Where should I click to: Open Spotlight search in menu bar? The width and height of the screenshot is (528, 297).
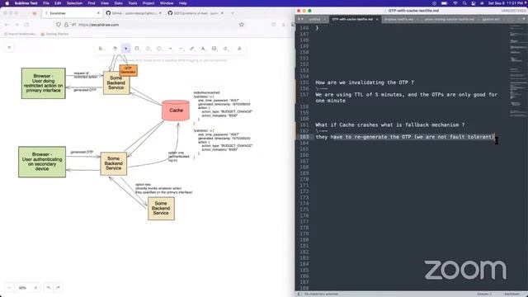pyautogui.click(x=464, y=3)
